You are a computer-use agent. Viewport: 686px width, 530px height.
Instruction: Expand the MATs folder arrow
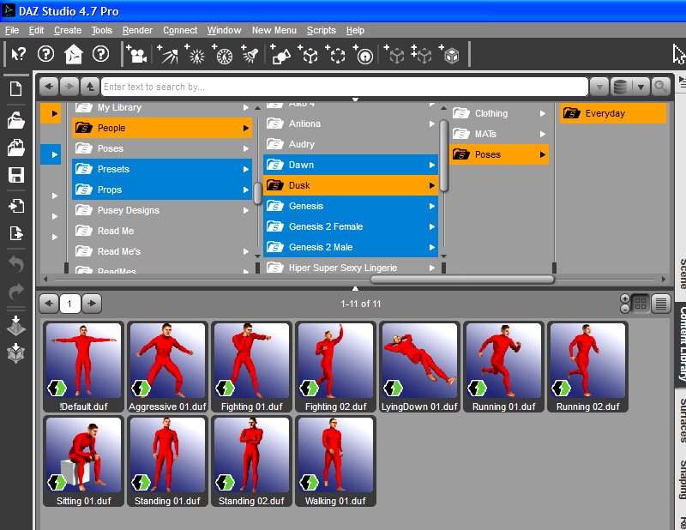[x=543, y=135]
